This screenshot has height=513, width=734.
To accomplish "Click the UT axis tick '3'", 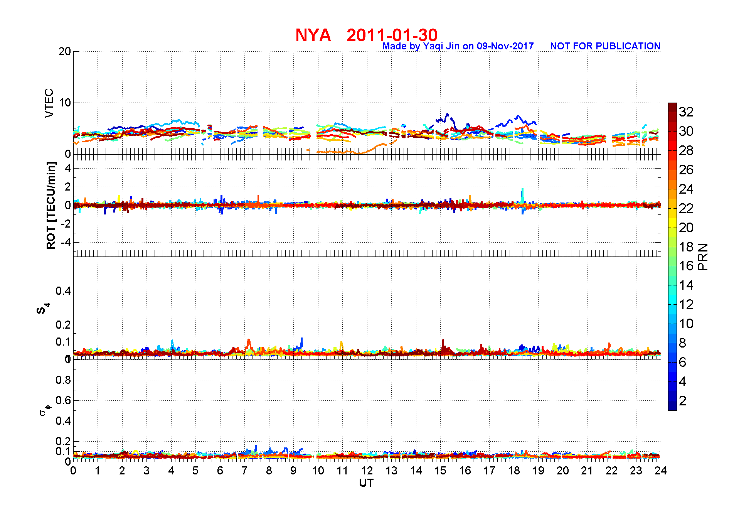I will (146, 471).
